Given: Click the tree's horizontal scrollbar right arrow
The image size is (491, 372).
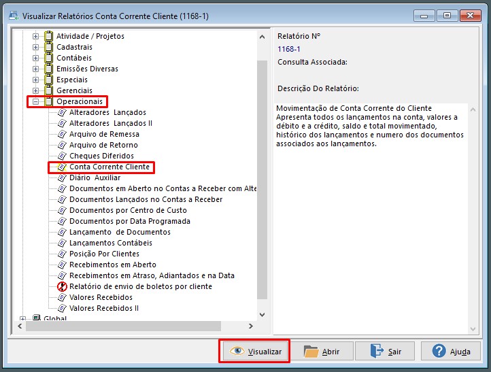Looking at the screenshot, I should (x=250, y=326).
